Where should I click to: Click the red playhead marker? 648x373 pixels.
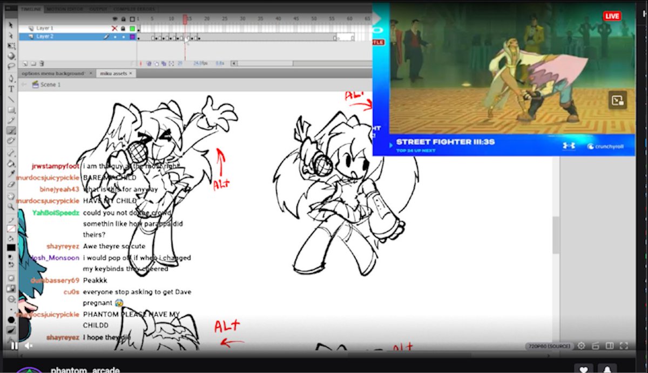(x=185, y=19)
